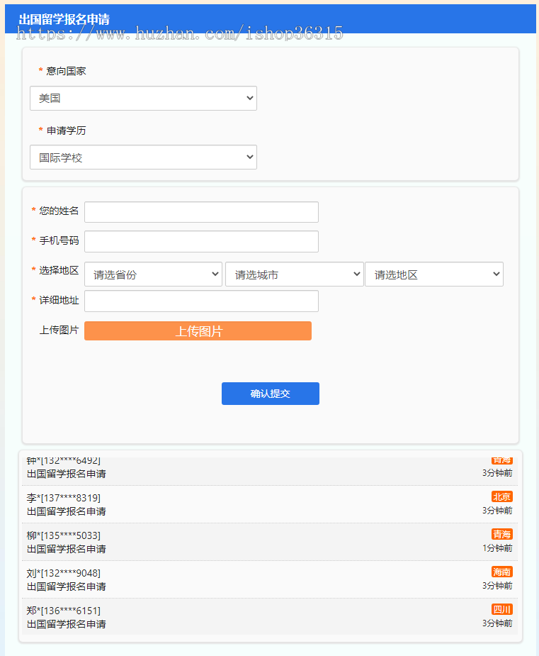This screenshot has width=539, height=656.
Task: Click the 选择地区 label
Action: 59,270
